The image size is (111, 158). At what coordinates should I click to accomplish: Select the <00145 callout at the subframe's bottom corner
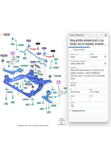pyautogui.click(x=25, y=99)
